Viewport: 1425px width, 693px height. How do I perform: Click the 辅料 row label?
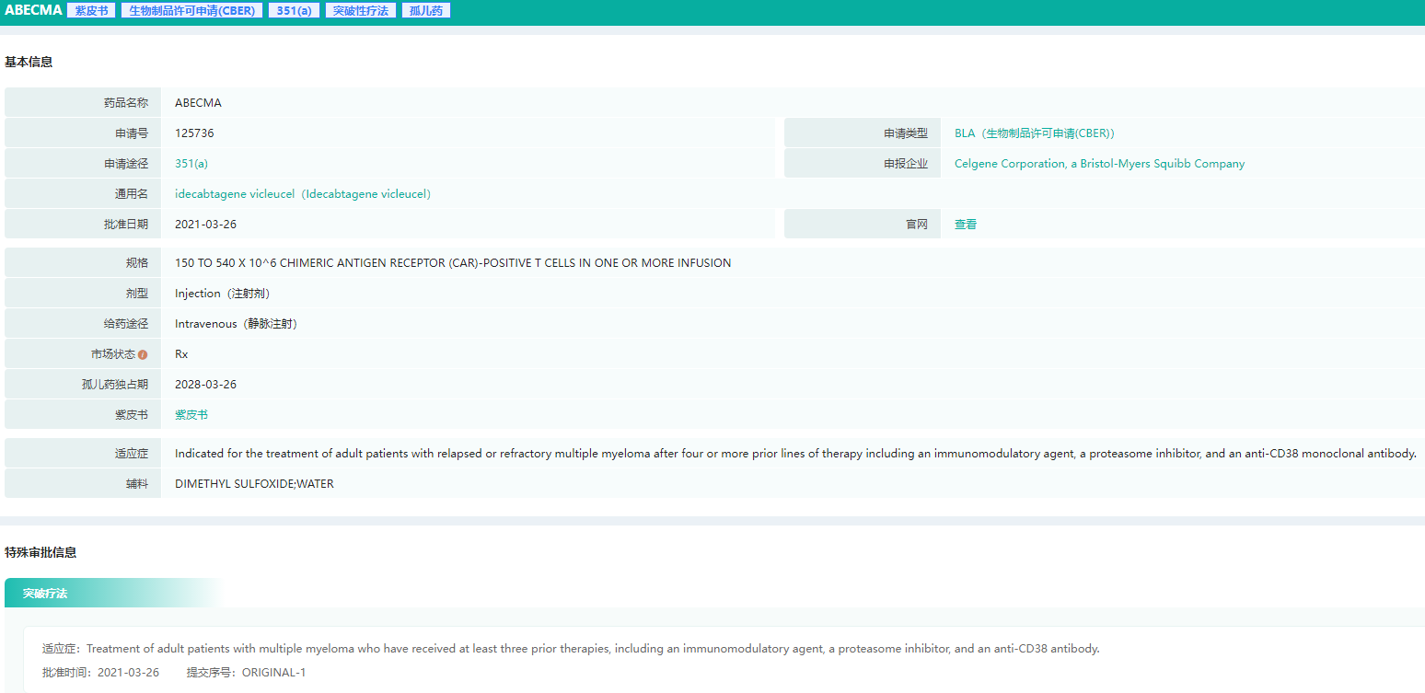point(137,484)
